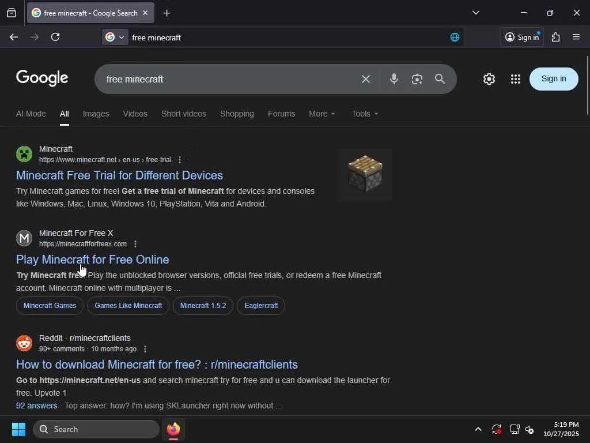Click the network tray icon
The image size is (590, 443).
[515, 429]
